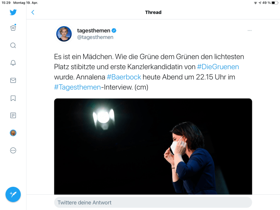Screen dimensions: 280x210
Task: Open the More options circle icon
Action: point(13,150)
